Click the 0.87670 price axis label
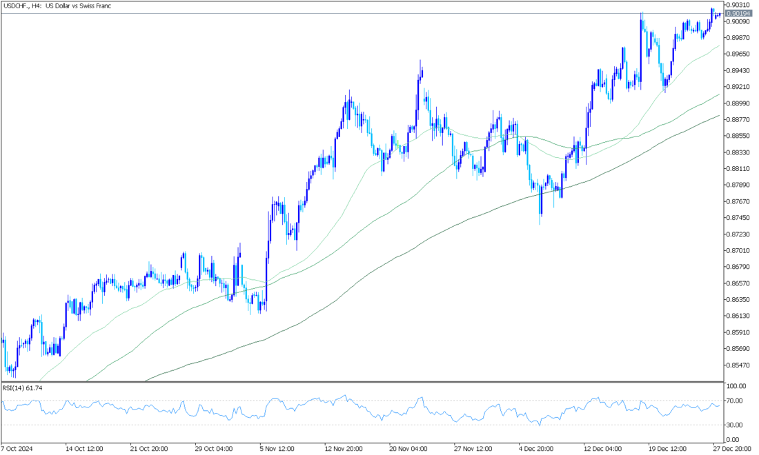The height and width of the screenshot is (455, 759). pos(738,201)
